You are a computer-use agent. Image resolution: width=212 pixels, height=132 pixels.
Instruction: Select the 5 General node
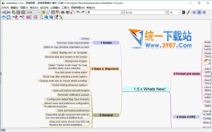[106, 115]
